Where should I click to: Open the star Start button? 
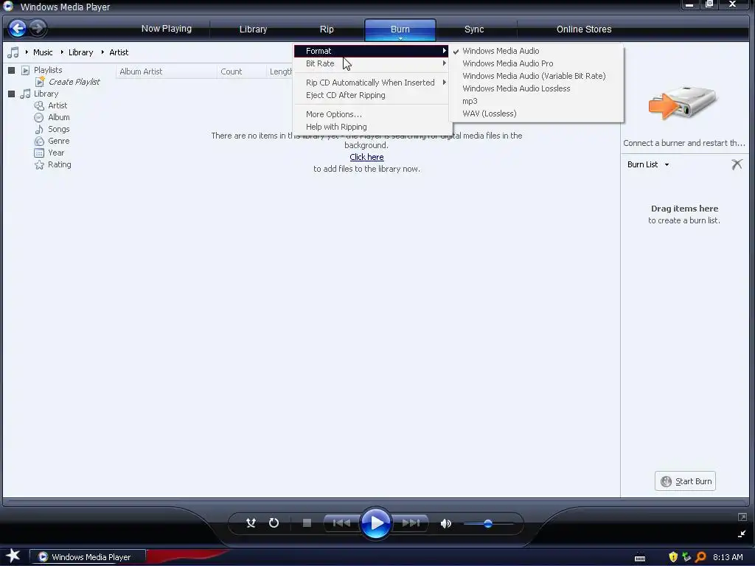point(13,556)
